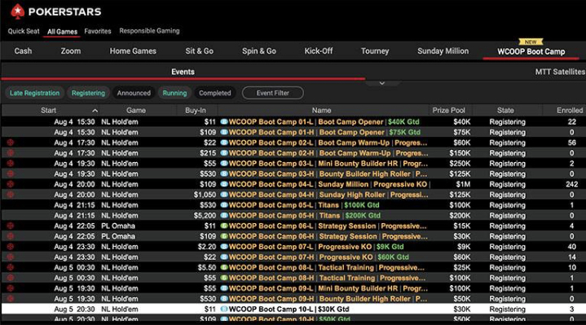
Task: Select 'WCOOP Boot Camp 04-L | Sunday Million' row
Action: tap(293, 184)
